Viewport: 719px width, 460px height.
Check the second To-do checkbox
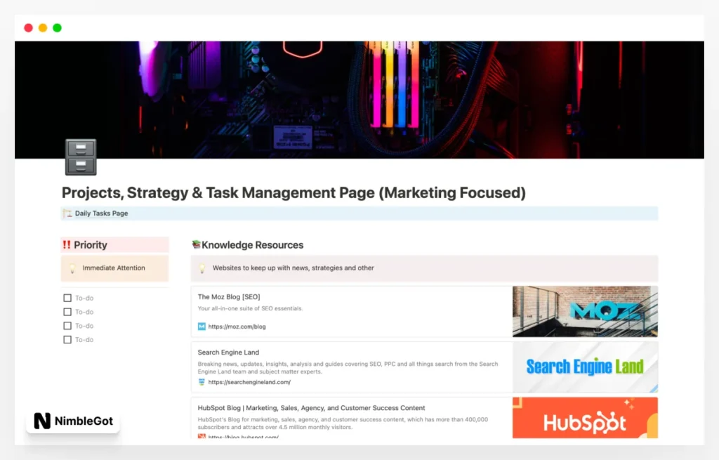click(67, 312)
